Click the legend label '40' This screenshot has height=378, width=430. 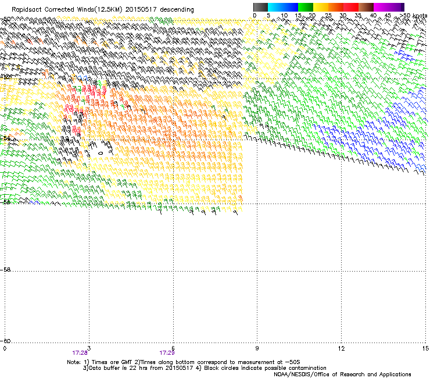(x=373, y=16)
